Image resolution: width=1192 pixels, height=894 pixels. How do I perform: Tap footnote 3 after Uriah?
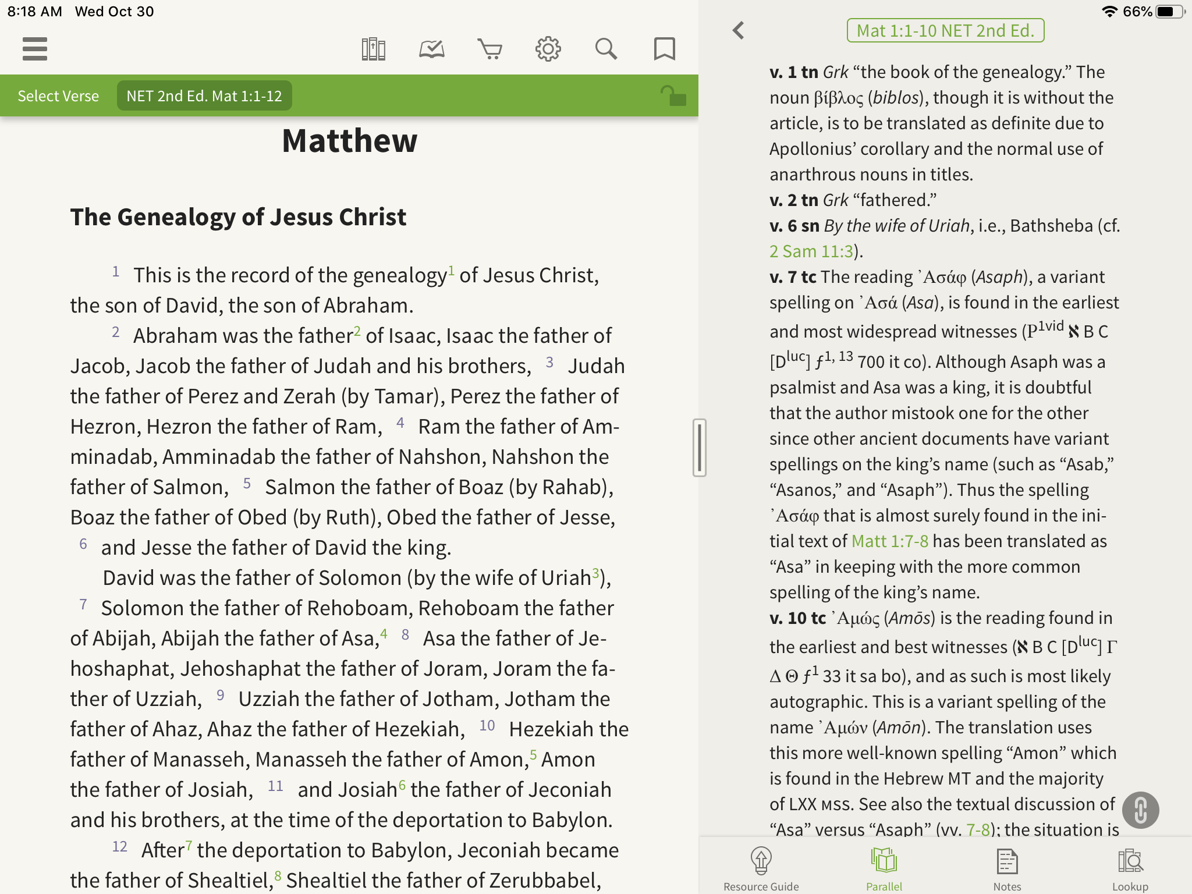595,573
